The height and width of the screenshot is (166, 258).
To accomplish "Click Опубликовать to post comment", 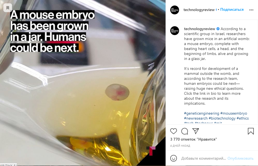I will pyautogui.click(x=240, y=159).
